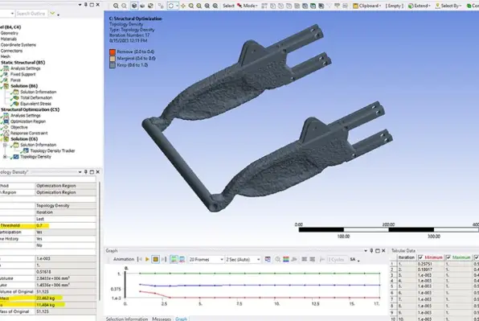
Task: Step to the next animation frame
Action: [x=163, y=259]
